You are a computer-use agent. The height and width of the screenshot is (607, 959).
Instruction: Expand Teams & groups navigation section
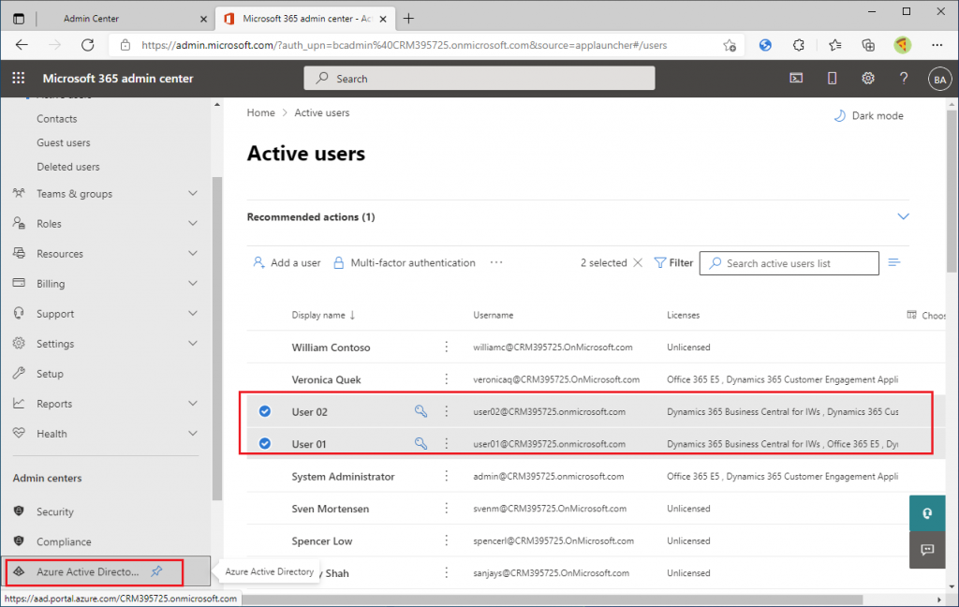click(x=193, y=193)
